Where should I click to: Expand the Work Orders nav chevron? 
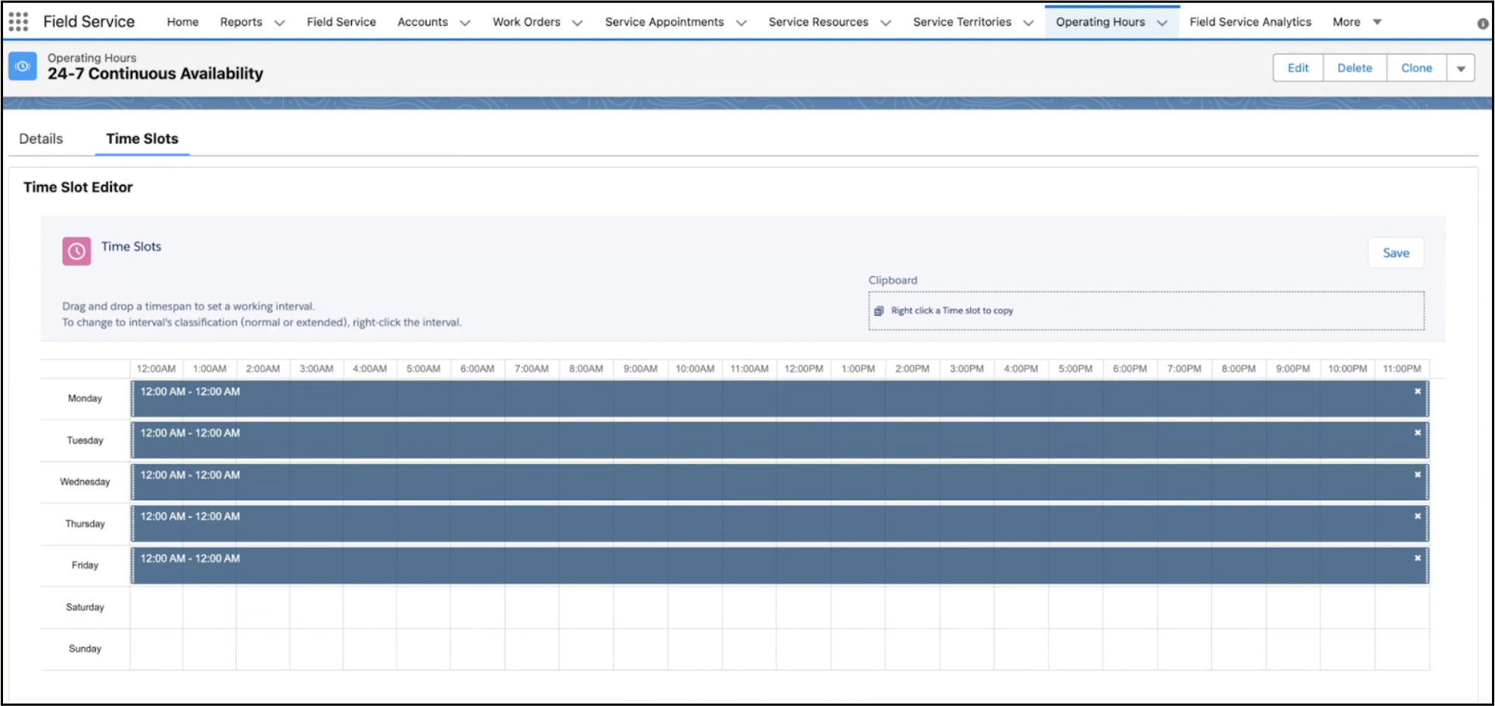[x=577, y=23]
